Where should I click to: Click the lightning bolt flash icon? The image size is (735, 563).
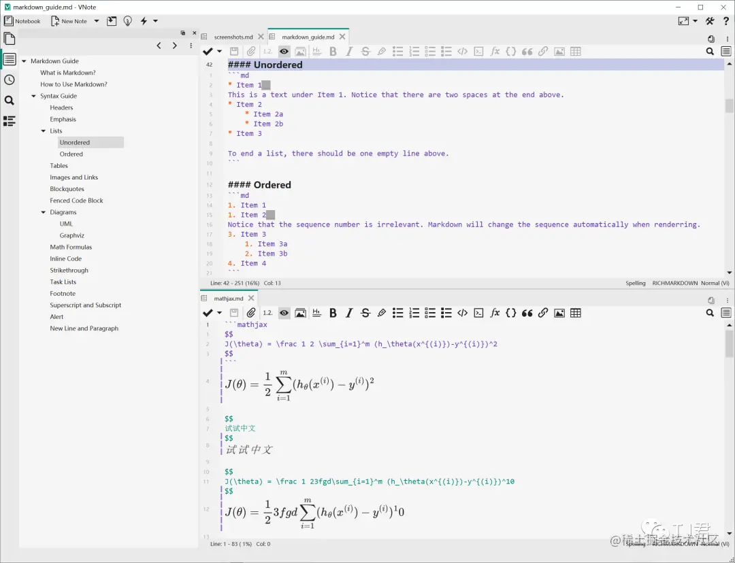(x=144, y=21)
